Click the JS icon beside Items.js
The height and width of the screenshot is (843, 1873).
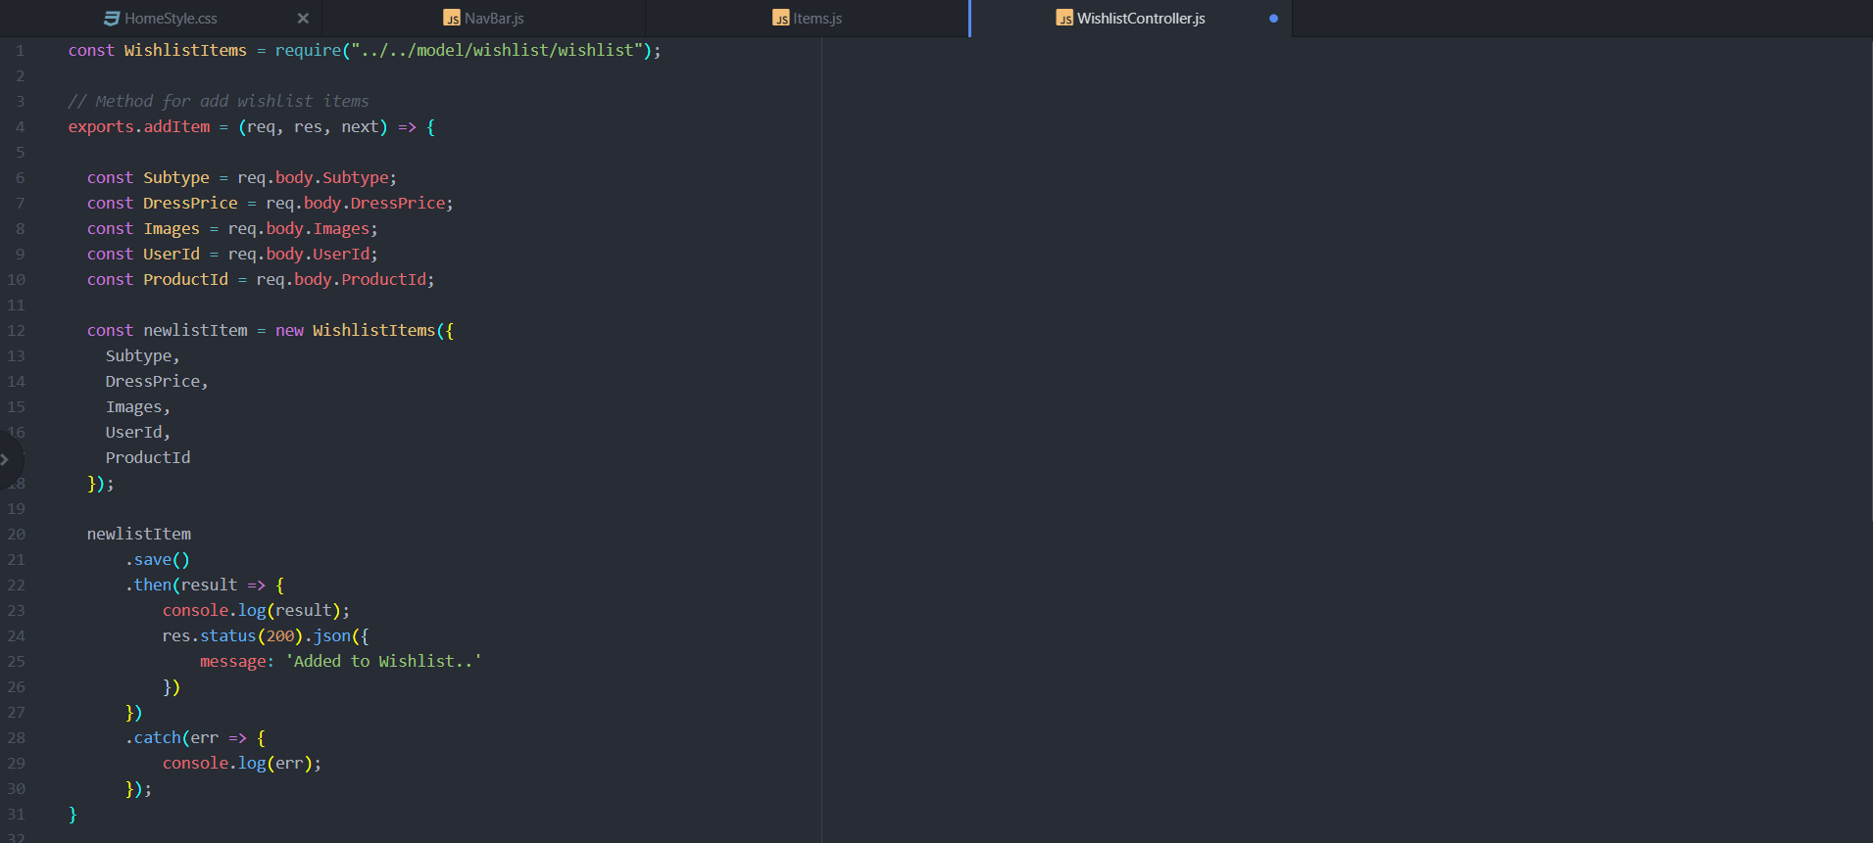[781, 19]
